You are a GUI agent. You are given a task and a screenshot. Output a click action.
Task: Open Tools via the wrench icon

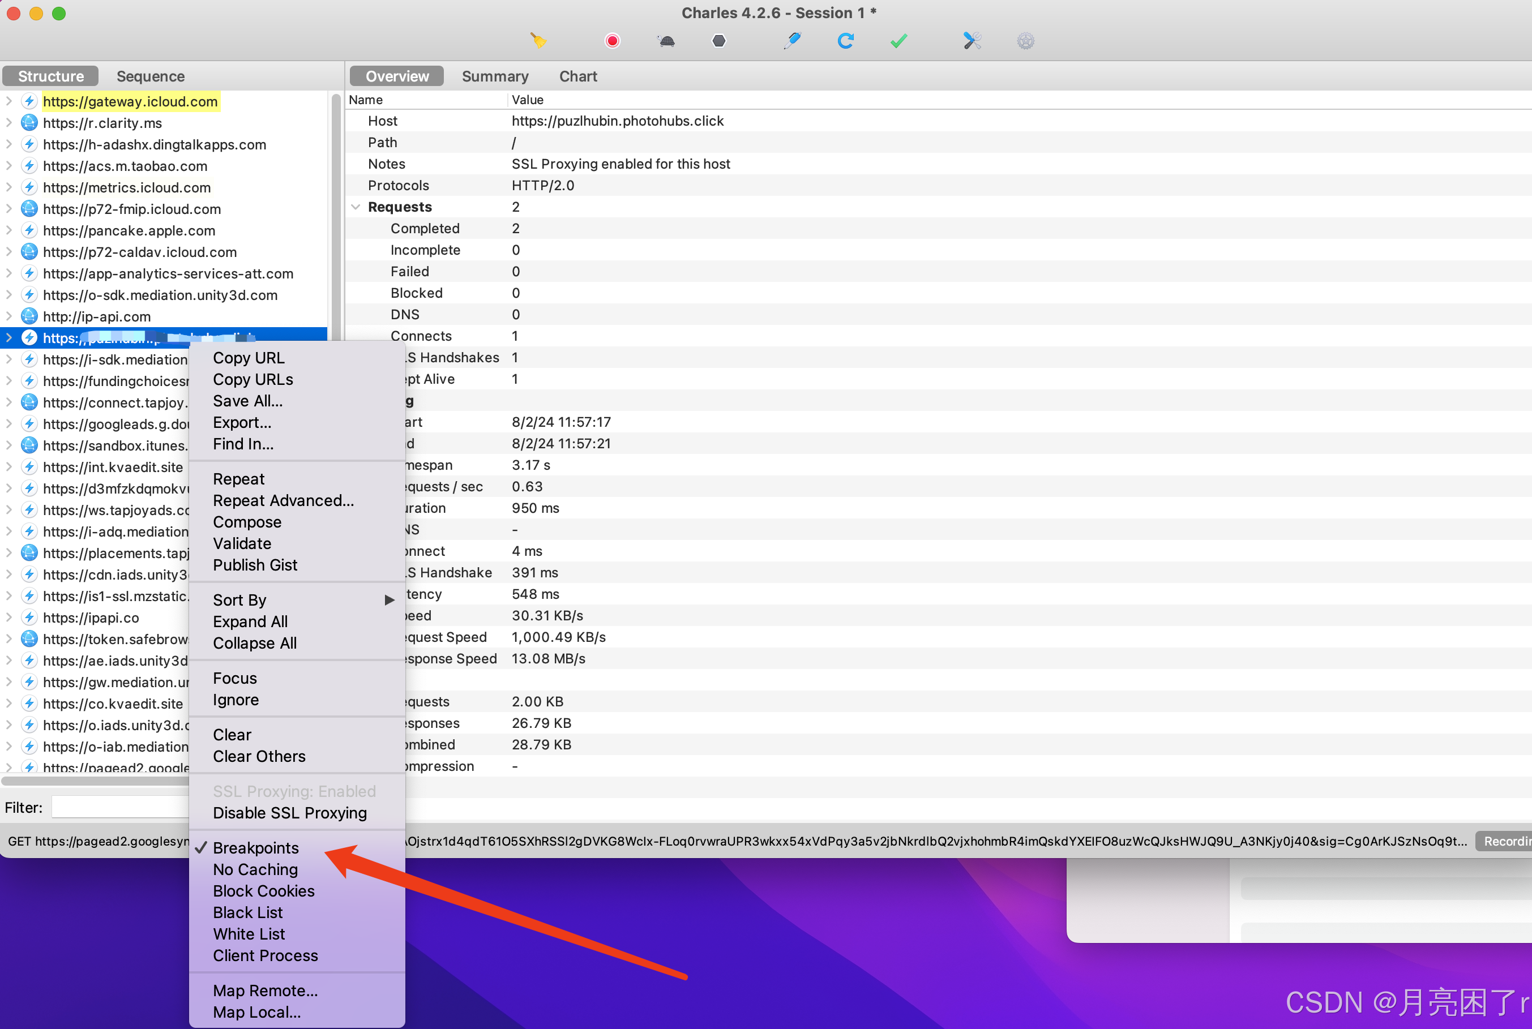[972, 41]
